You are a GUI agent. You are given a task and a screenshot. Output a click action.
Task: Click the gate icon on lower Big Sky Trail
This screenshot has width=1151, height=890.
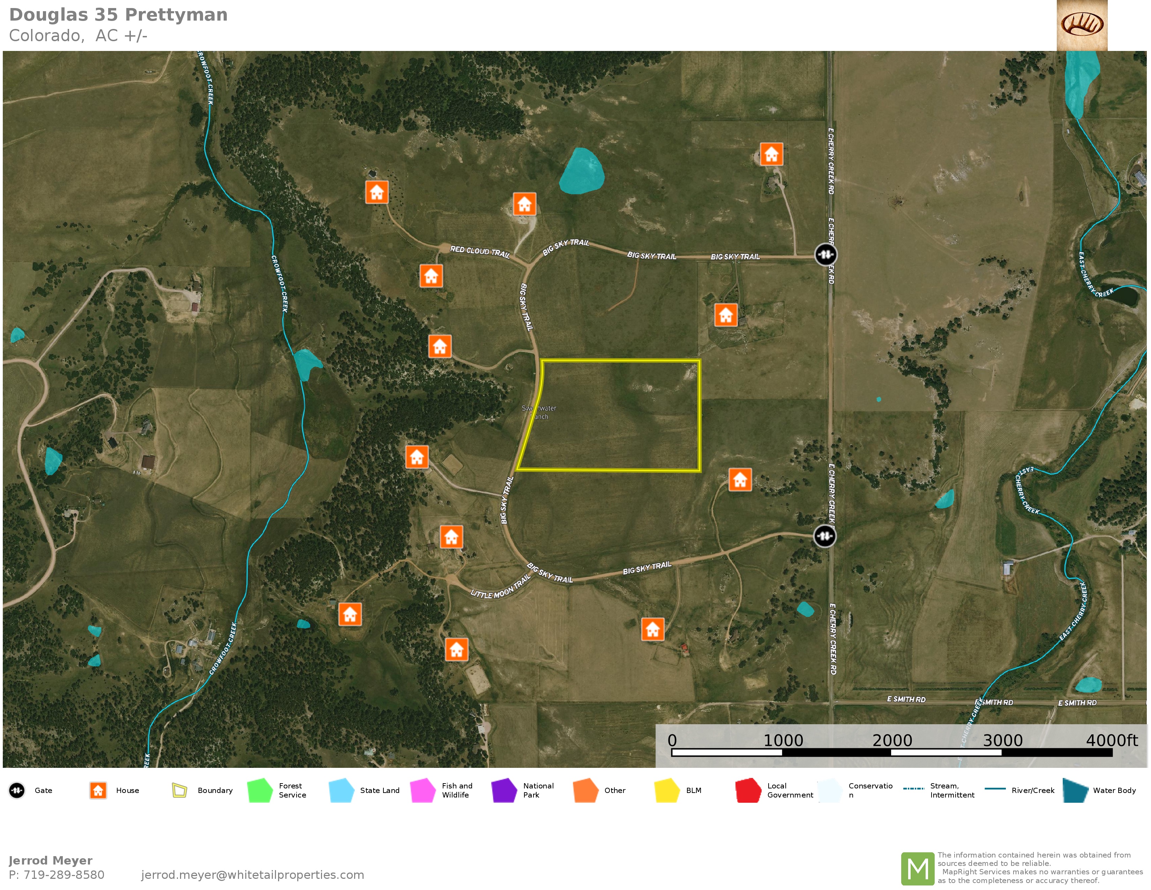(825, 536)
